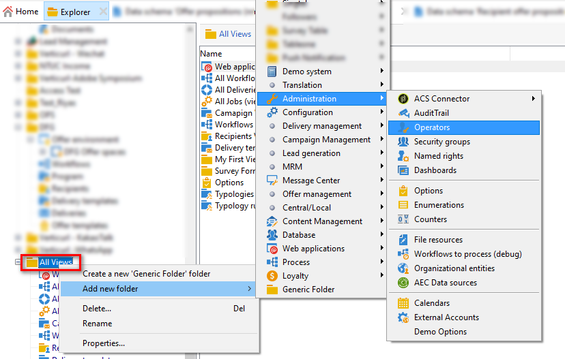Open Calendars from the Administration submenu

(432, 303)
